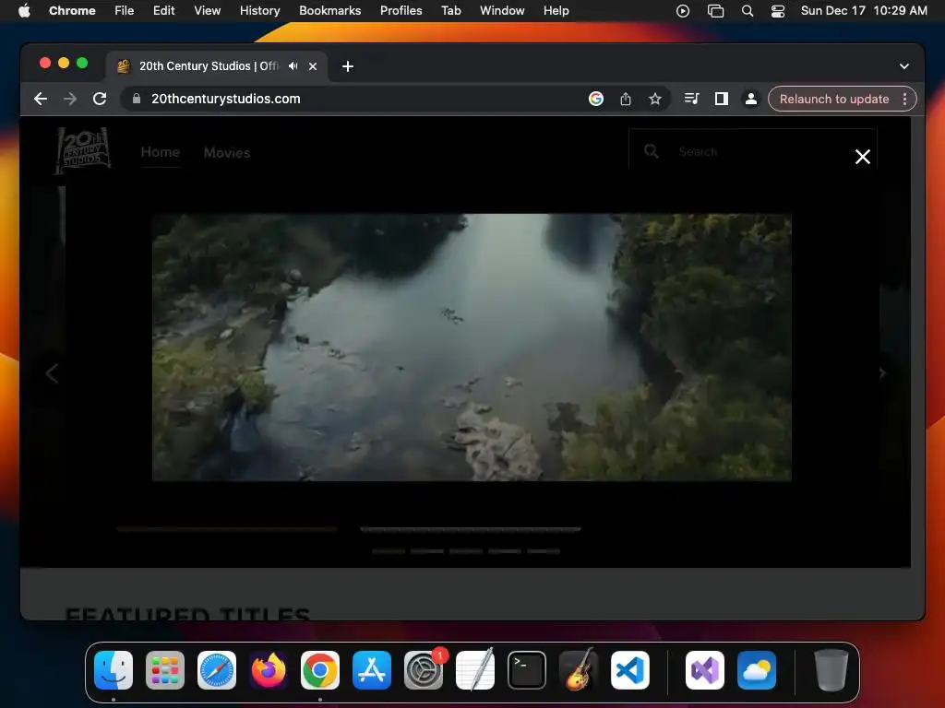
Task: Open System Settings from the Dock
Action: click(x=424, y=670)
